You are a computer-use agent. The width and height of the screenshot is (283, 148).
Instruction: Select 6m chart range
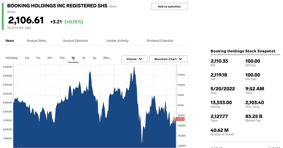pos(50,58)
